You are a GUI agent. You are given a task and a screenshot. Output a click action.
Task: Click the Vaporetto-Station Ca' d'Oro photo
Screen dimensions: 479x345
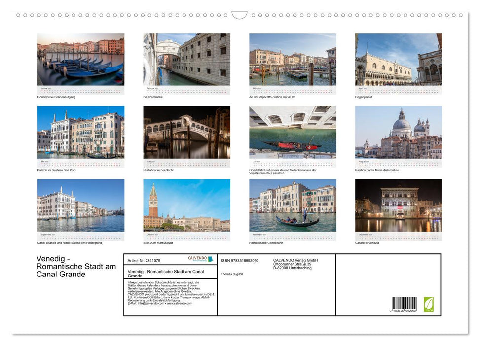click(293, 59)
